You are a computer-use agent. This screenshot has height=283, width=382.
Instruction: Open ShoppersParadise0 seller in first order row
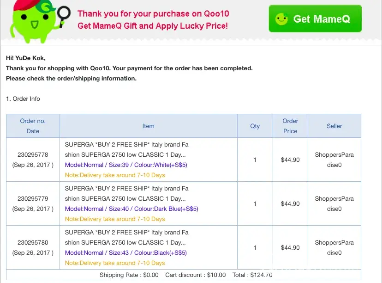pyautogui.click(x=334, y=160)
